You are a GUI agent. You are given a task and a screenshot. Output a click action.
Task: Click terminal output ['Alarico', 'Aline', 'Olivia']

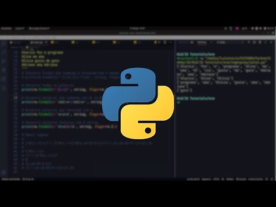(x=205, y=78)
